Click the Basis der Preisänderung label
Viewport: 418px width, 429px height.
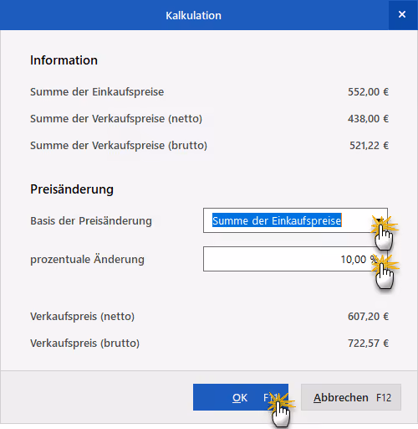tap(91, 220)
